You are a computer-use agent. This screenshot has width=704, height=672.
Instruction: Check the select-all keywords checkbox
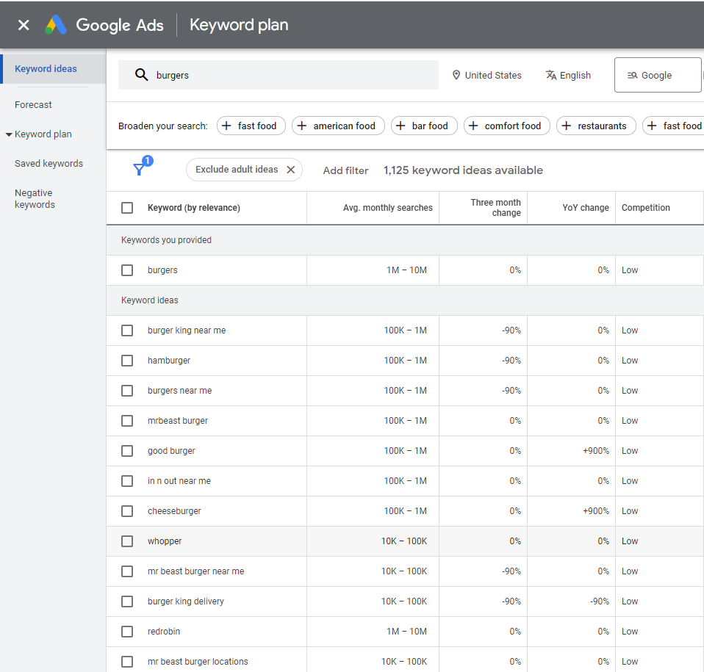pos(127,208)
